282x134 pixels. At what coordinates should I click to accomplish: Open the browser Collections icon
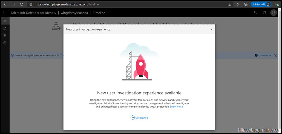pyautogui.click(x=246, y=4)
